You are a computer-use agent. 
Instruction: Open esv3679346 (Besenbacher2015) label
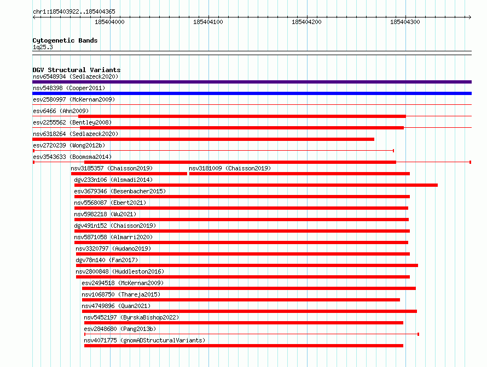(120, 191)
